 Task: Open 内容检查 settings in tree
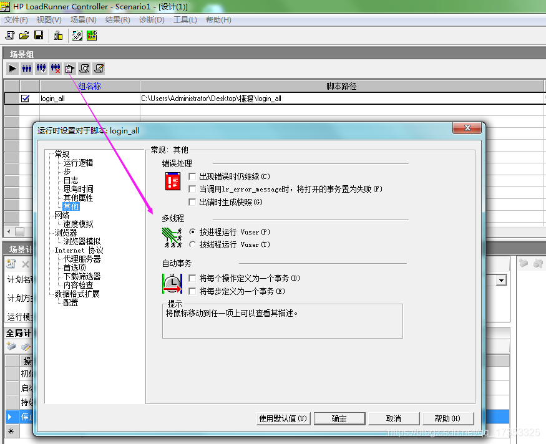pyautogui.click(x=79, y=286)
